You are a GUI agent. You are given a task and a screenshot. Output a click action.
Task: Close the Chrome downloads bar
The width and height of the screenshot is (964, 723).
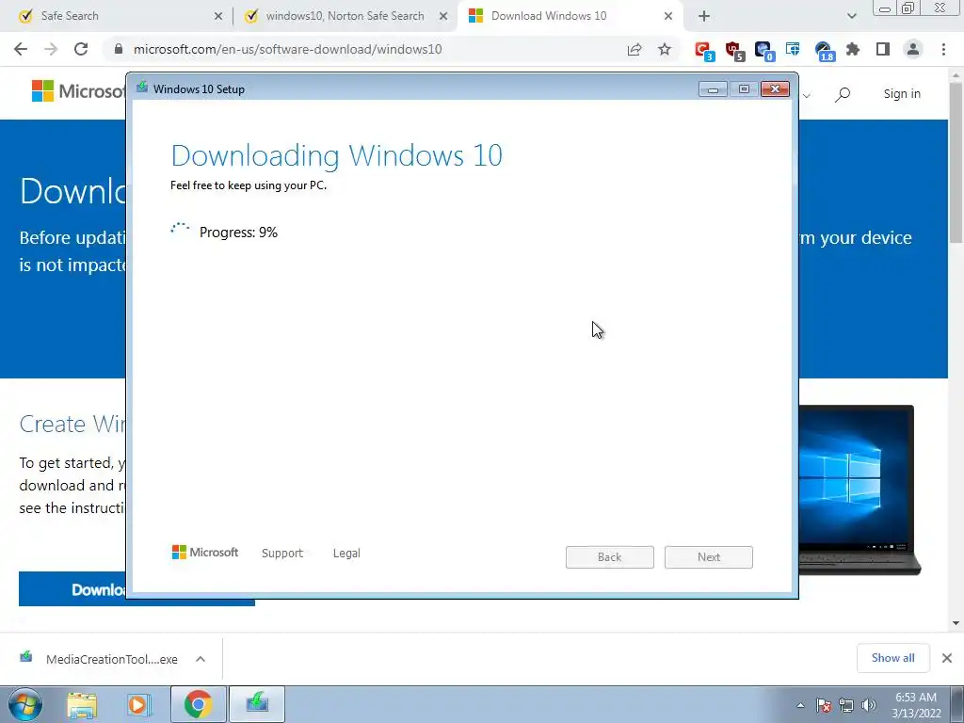pyautogui.click(x=947, y=658)
